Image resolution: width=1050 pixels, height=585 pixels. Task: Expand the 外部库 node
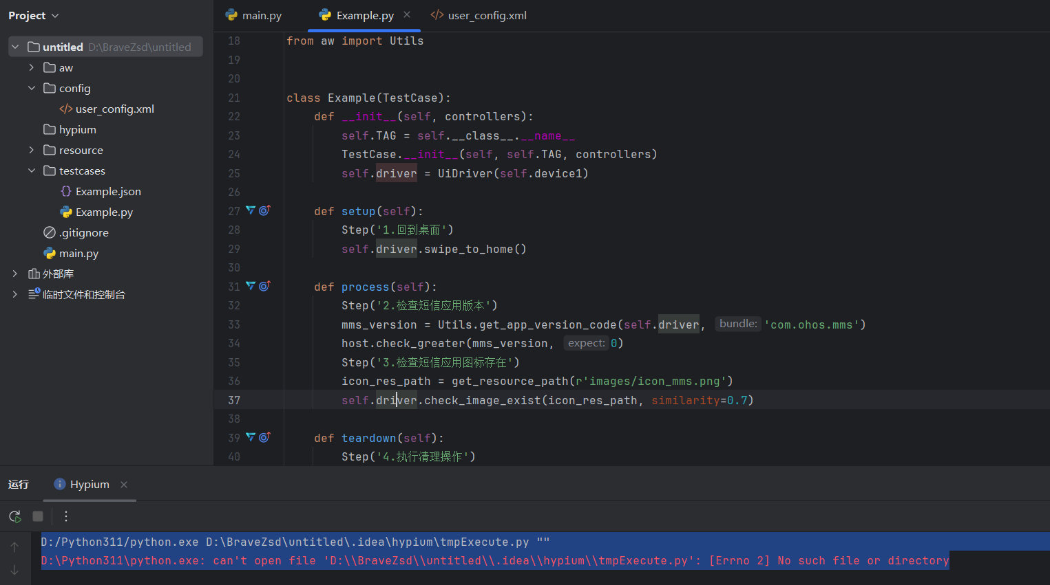[x=15, y=274]
